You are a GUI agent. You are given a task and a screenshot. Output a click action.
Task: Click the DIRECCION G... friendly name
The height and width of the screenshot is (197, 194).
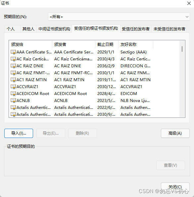click(x=135, y=66)
